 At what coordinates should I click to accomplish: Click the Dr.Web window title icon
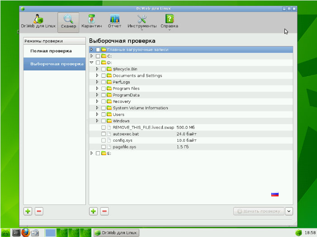point(23,9)
